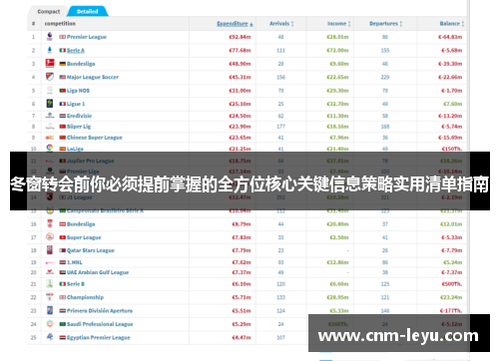Screen dimensions: 499x361
Task: Click the Premier League logo icon in row 1
Action: (50, 37)
